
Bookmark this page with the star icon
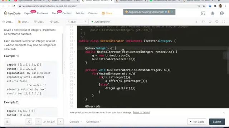[x=204, y=6]
